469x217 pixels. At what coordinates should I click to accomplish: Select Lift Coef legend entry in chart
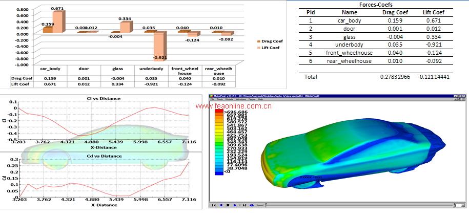tap(269, 48)
